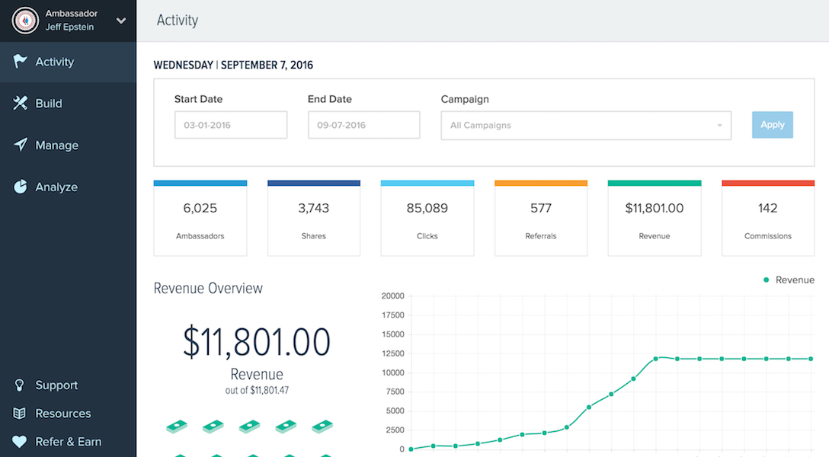Open the All Campaigns dropdown
This screenshot has width=829, height=457.
coord(585,126)
